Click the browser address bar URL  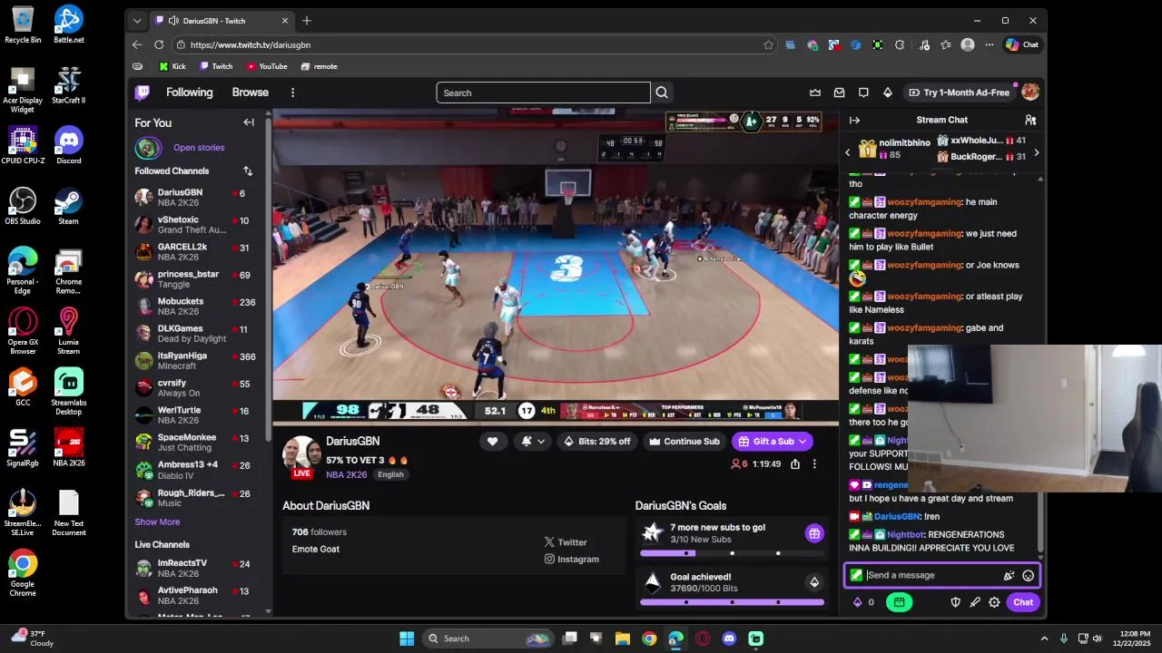pyautogui.click(x=251, y=44)
